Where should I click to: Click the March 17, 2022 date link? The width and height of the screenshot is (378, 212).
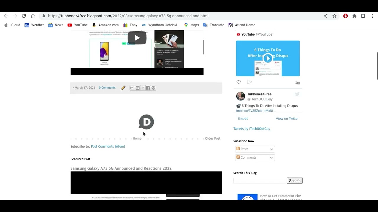pos(85,88)
